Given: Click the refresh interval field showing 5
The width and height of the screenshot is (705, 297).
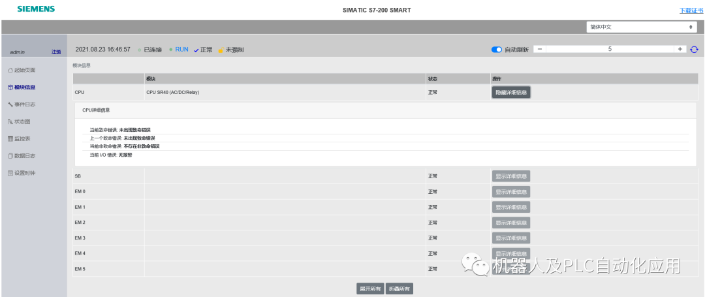Looking at the screenshot, I should coord(610,49).
